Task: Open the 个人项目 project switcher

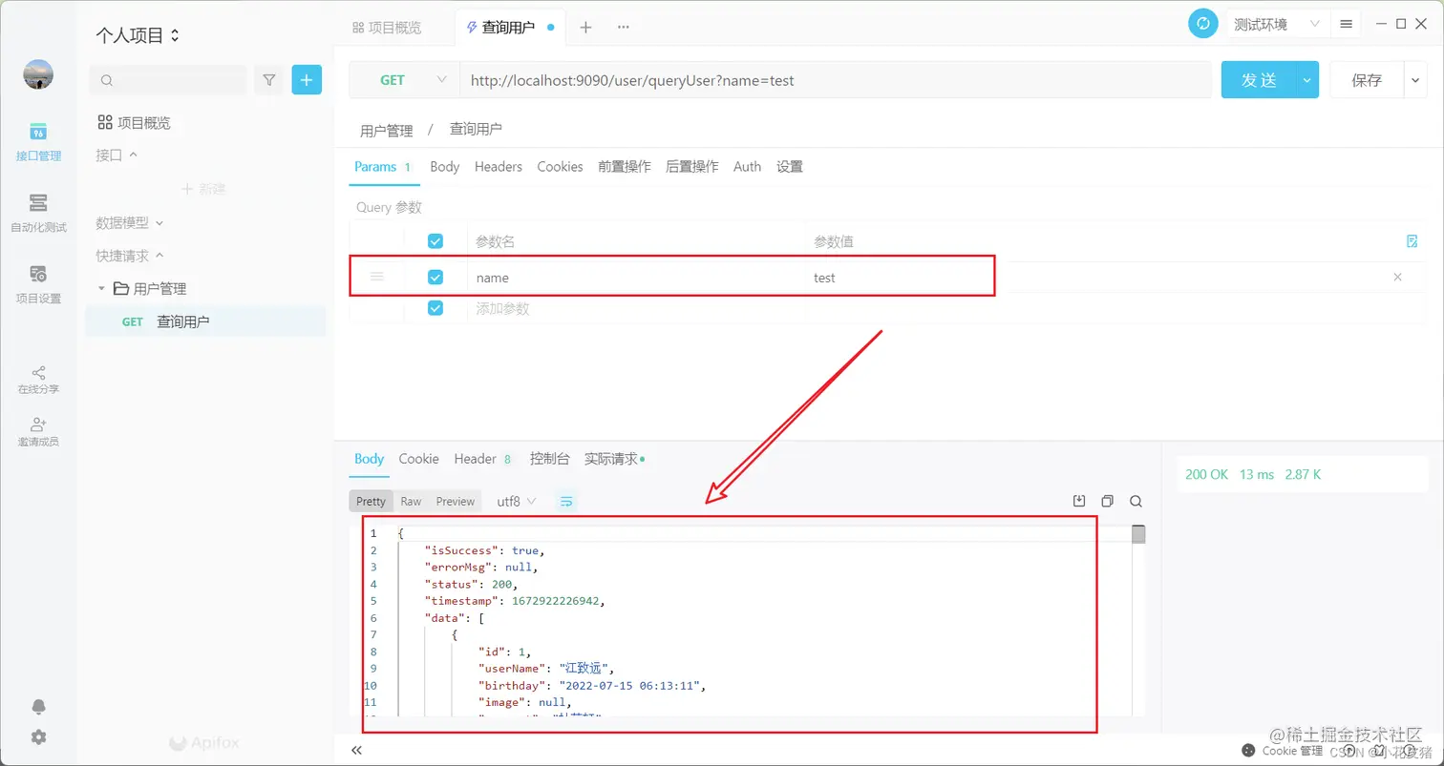Action: [138, 35]
